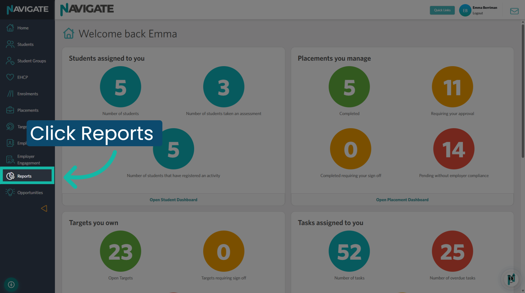This screenshot has height=293, width=525.
Task: Click the page vertical scrollbar thumb
Action: coord(523,91)
